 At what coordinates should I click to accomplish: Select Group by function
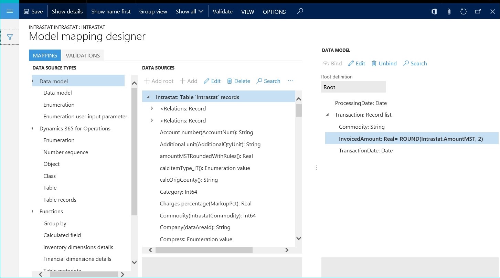(55, 223)
